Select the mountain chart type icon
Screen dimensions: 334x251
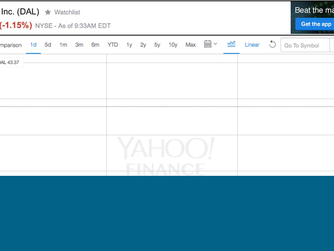click(231, 44)
